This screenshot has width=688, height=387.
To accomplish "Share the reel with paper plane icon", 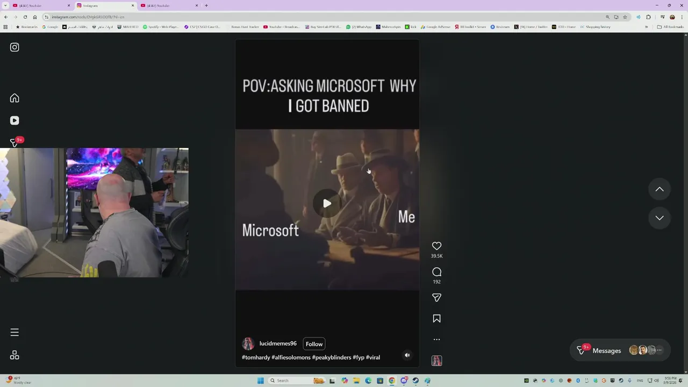I will [x=436, y=297].
